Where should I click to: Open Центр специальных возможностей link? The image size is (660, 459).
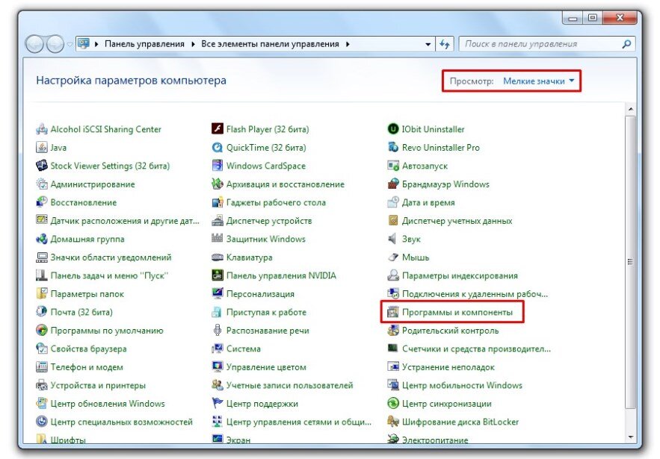pyautogui.click(x=122, y=422)
